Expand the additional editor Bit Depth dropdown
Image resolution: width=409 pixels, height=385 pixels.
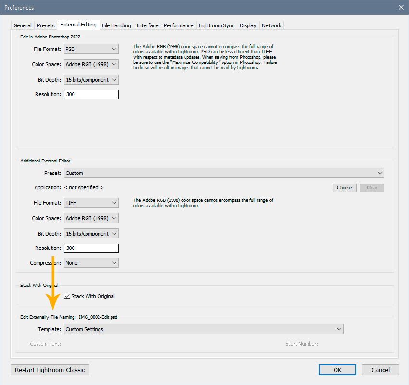click(91, 233)
